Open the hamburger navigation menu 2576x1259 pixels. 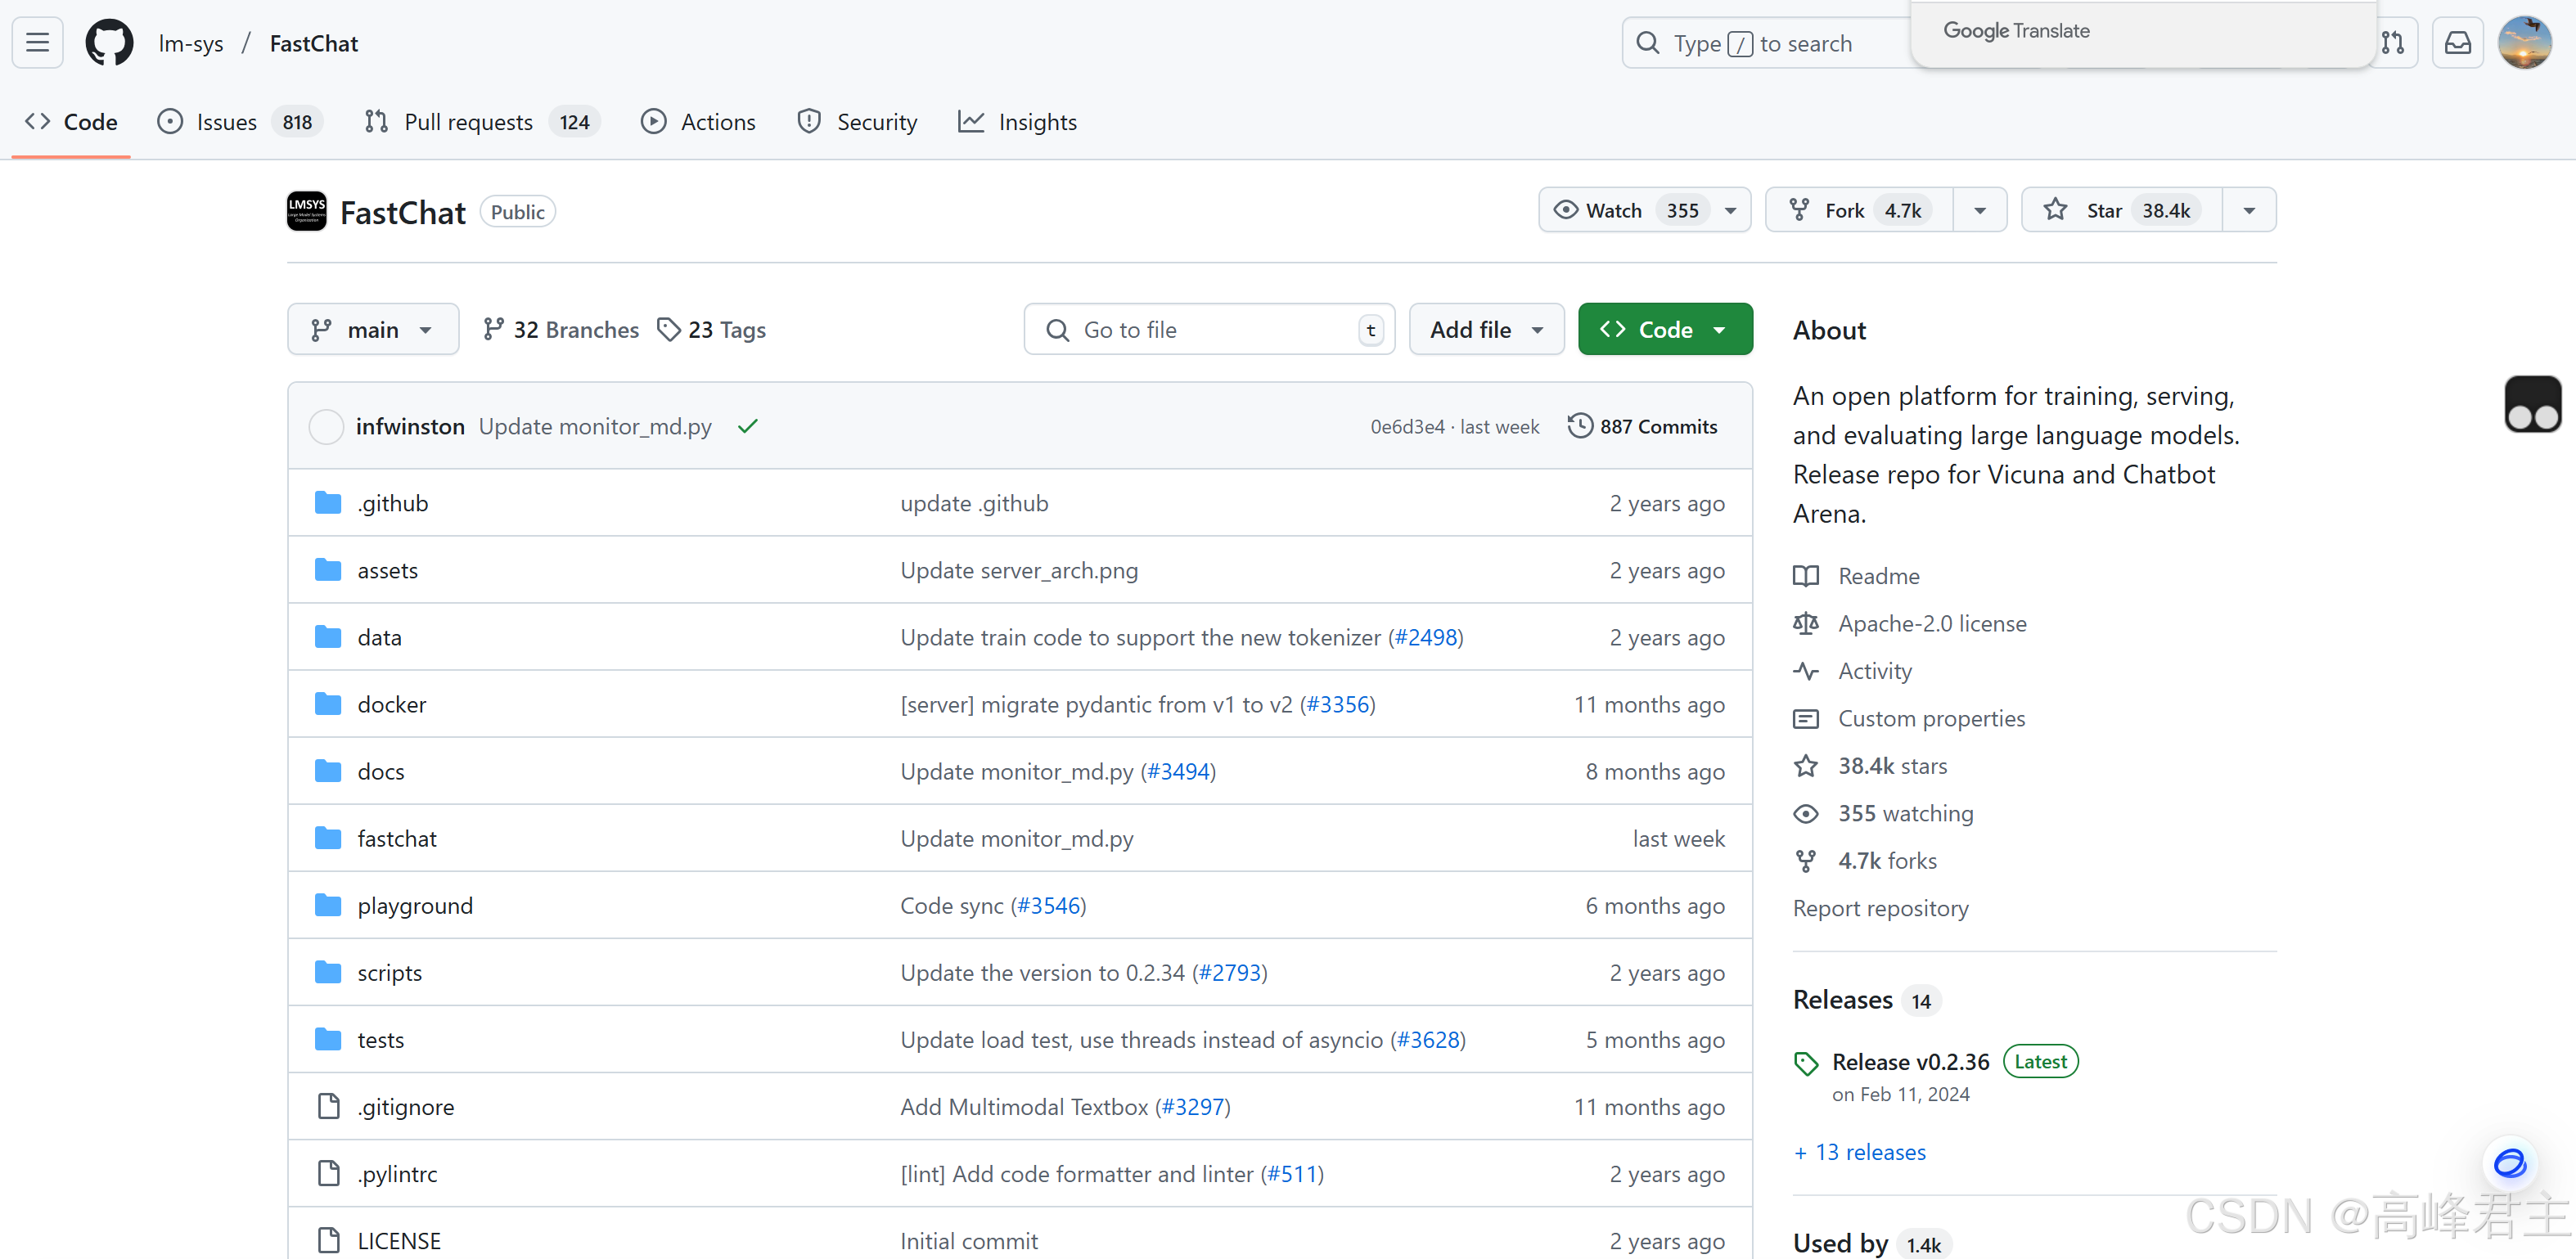click(38, 43)
